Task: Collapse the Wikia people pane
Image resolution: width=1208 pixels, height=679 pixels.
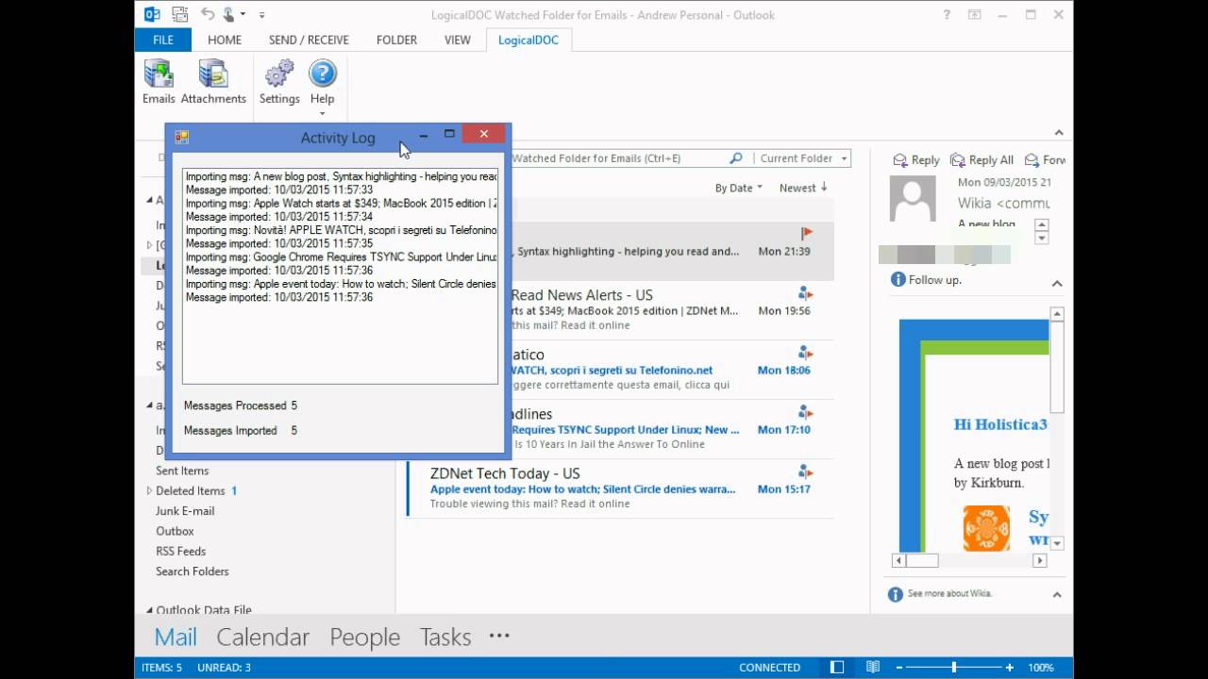Action: (1057, 594)
